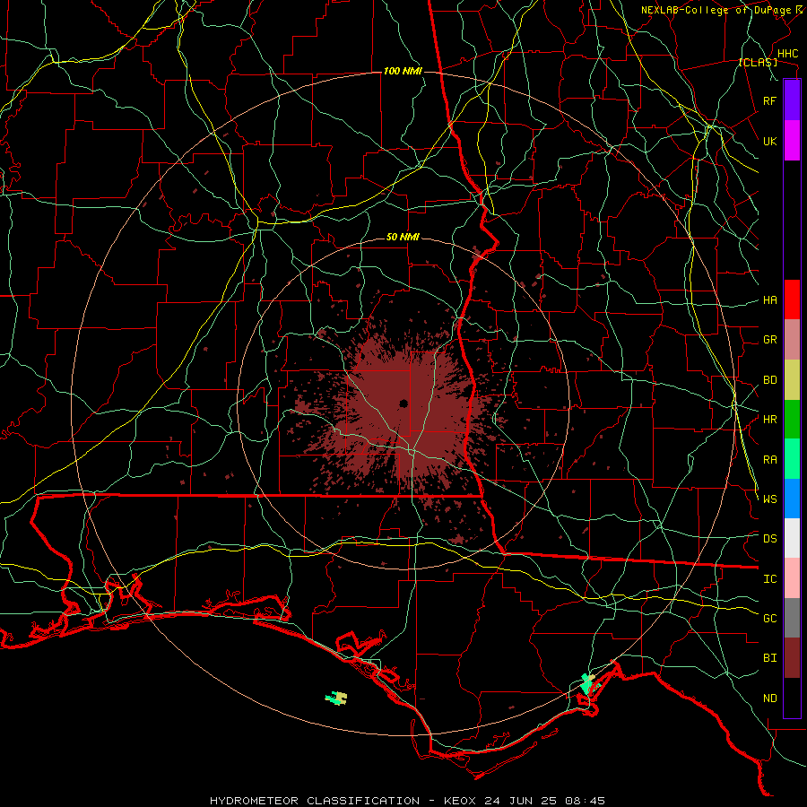
Task: Click the light green RA legend swatch
Action: click(792, 459)
